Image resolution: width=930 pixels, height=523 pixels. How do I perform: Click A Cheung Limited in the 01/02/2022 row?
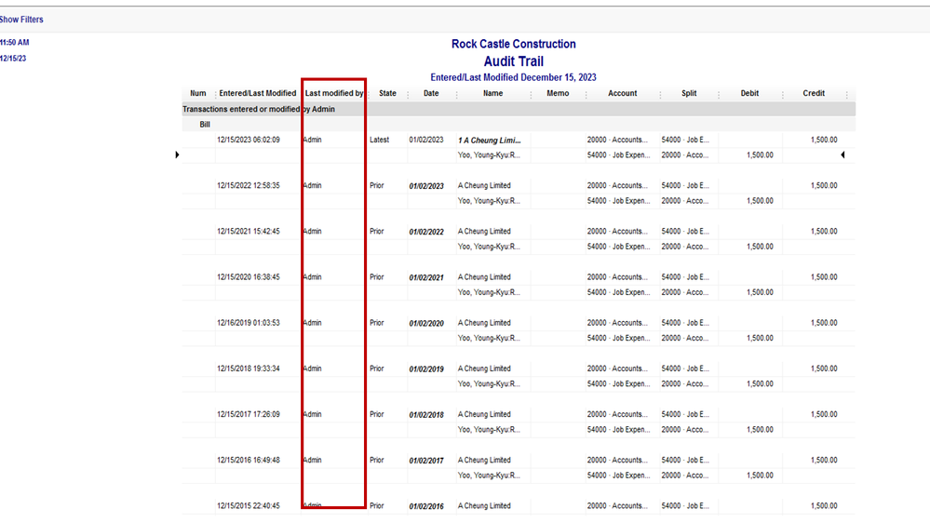[x=484, y=232]
